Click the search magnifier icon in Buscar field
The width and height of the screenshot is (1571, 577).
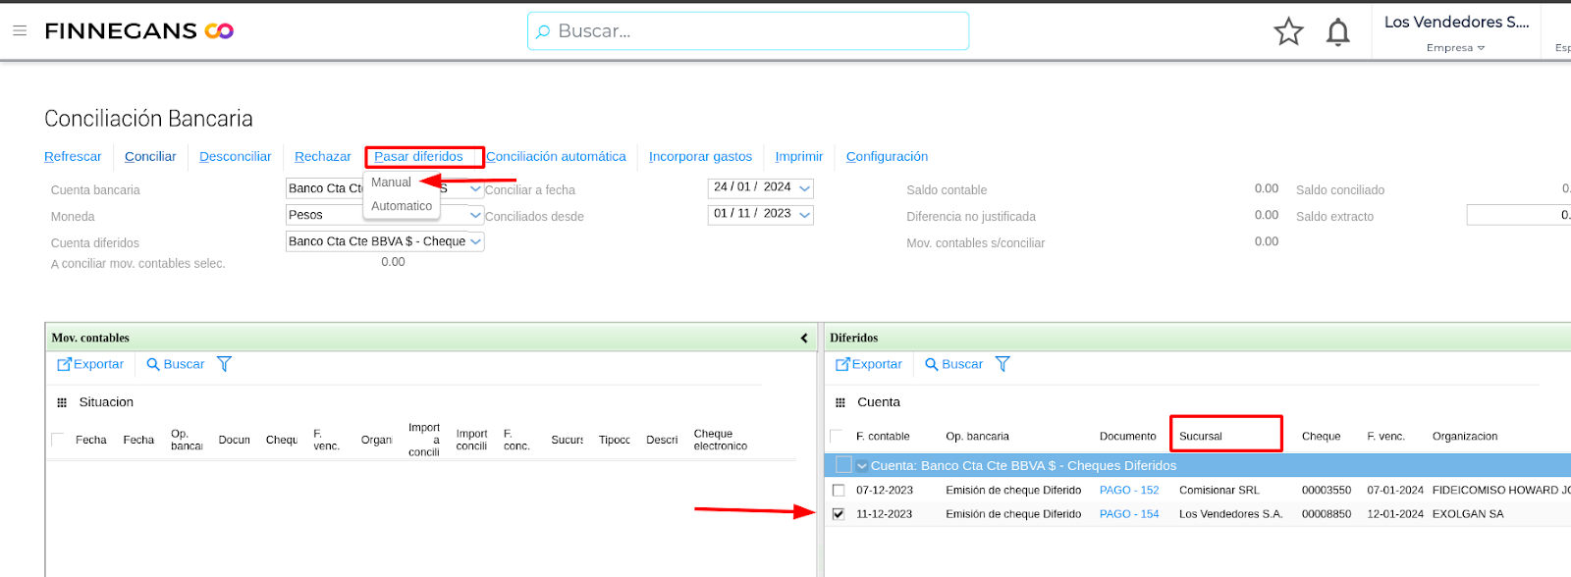pyautogui.click(x=542, y=31)
